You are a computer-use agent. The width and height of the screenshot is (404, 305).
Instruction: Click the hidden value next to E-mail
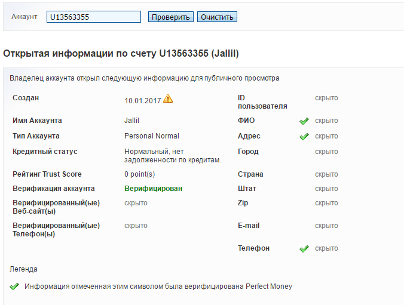pyautogui.click(x=326, y=226)
